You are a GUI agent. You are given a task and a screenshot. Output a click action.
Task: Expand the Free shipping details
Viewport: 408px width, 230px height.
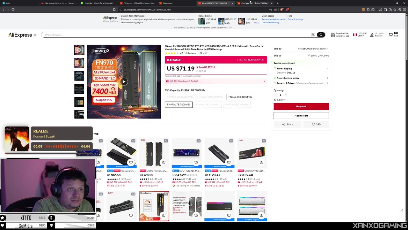(x=301, y=68)
